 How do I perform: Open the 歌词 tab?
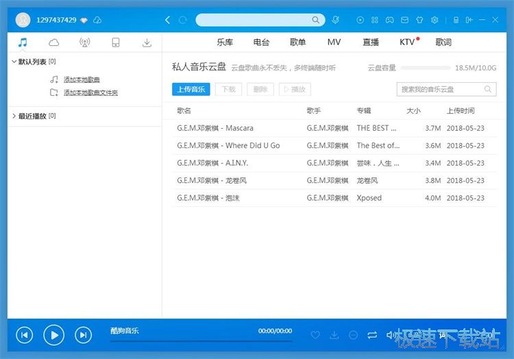pyautogui.click(x=443, y=42)
